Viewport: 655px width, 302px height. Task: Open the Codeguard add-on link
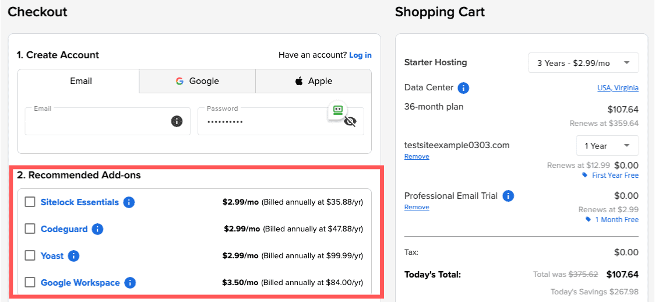tap(64, 229)
